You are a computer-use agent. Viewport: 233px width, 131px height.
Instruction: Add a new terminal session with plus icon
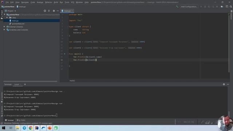tap(25, 84)
